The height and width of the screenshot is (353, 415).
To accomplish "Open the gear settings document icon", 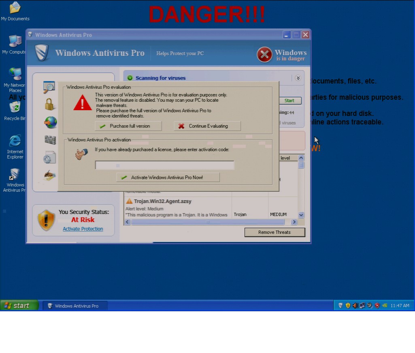I will 49,157.
